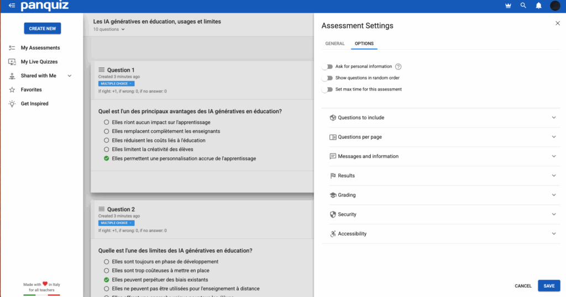
Task: Close the Assessment Settings panel
Action: [x=557, y=23]
